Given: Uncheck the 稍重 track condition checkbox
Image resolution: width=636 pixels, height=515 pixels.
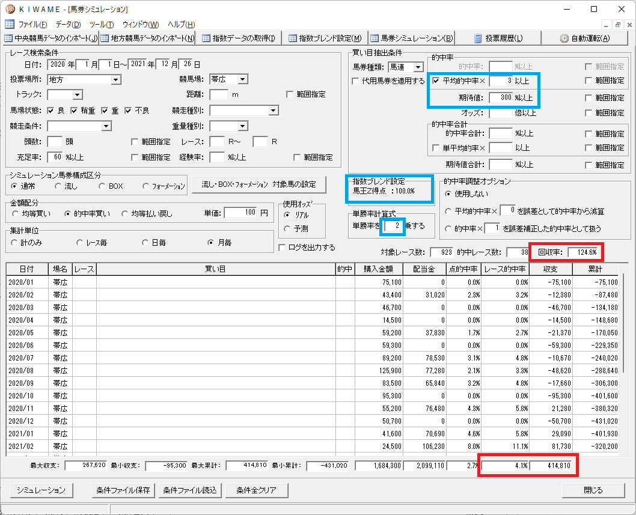Looking at the screenshot, I should click(74, 111).
